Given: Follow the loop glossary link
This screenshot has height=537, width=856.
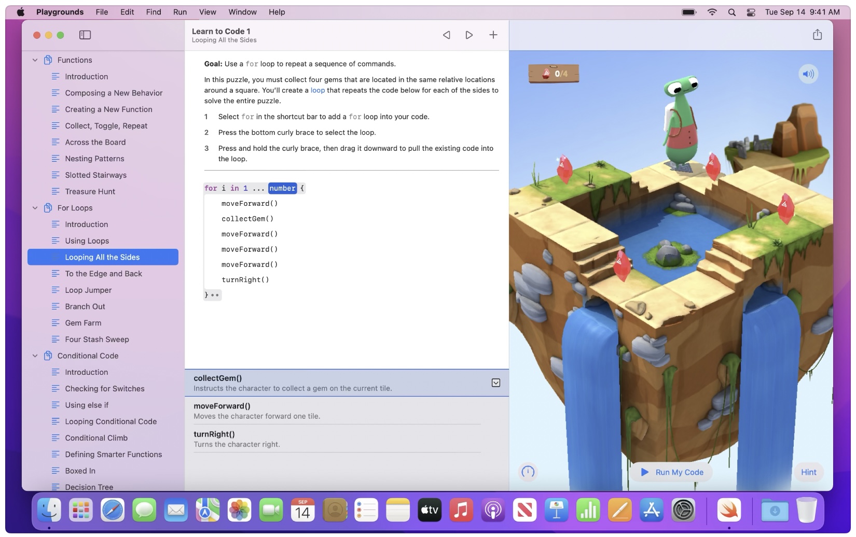Looking at the screenshot, I should [317, 90].
